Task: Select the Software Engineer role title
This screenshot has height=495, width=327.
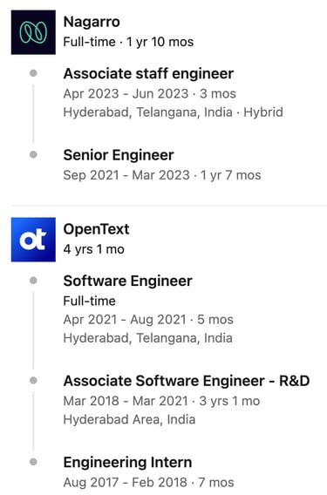Action: (127, 281)
